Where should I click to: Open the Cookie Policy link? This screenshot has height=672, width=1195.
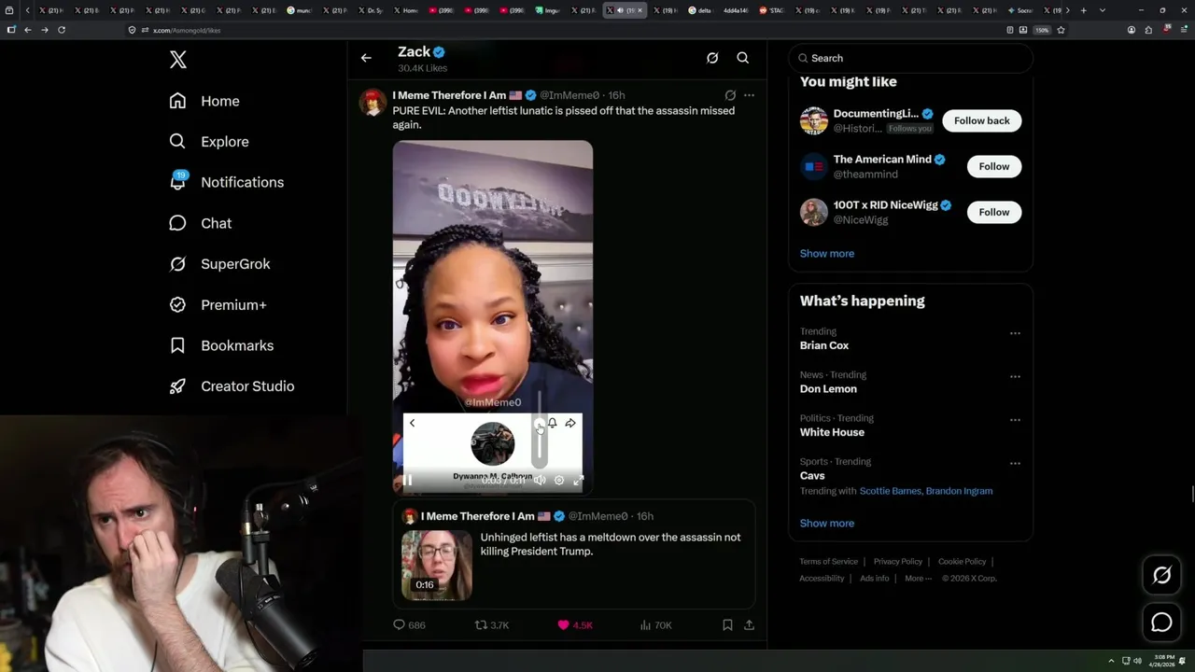tap(963, 562)
